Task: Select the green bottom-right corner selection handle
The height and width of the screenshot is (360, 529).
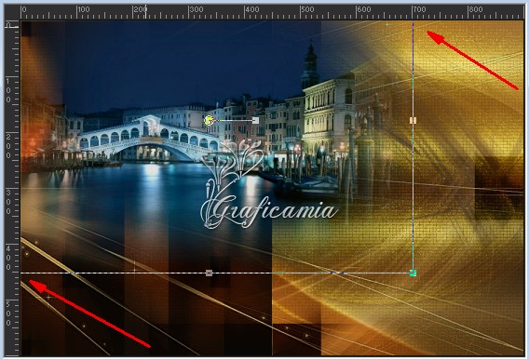Action: (x=413, y=273)
